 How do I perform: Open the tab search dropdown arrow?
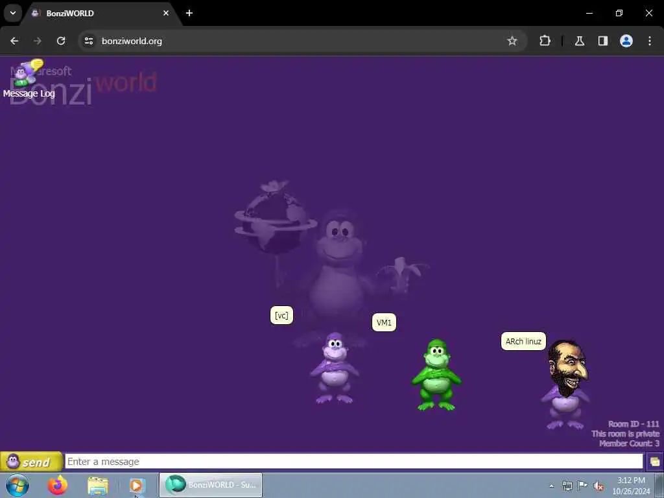pyautogui.click(x=13, y=13)
